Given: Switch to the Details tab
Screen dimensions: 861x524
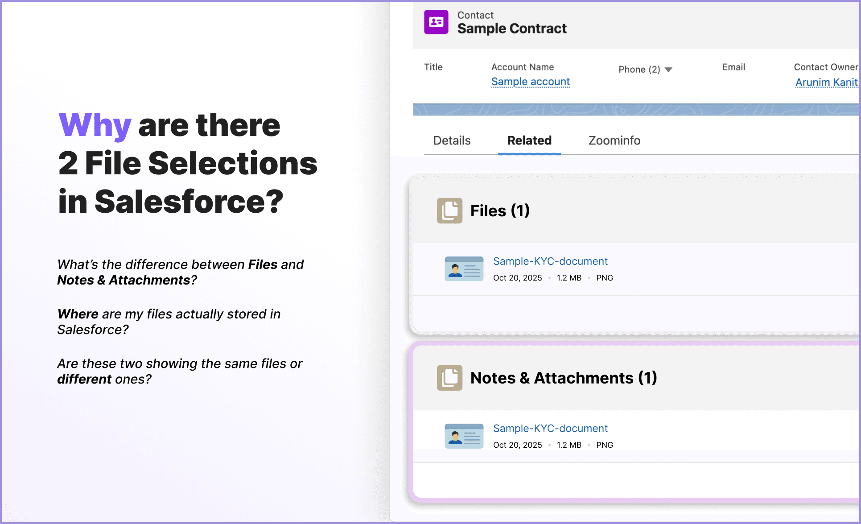Looking at the screenshot, I should click(x=452, y=140).
